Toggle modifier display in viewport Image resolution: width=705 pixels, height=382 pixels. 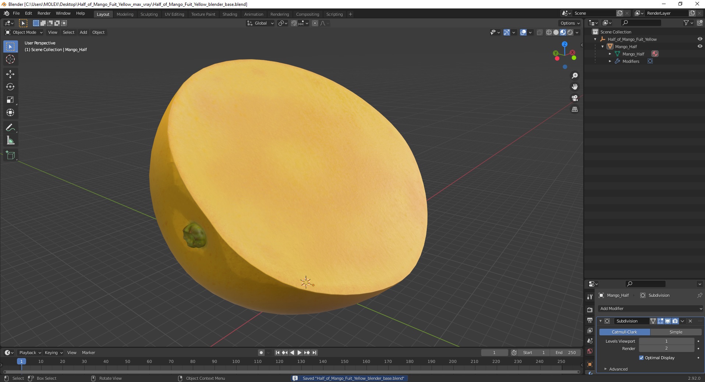668,321
